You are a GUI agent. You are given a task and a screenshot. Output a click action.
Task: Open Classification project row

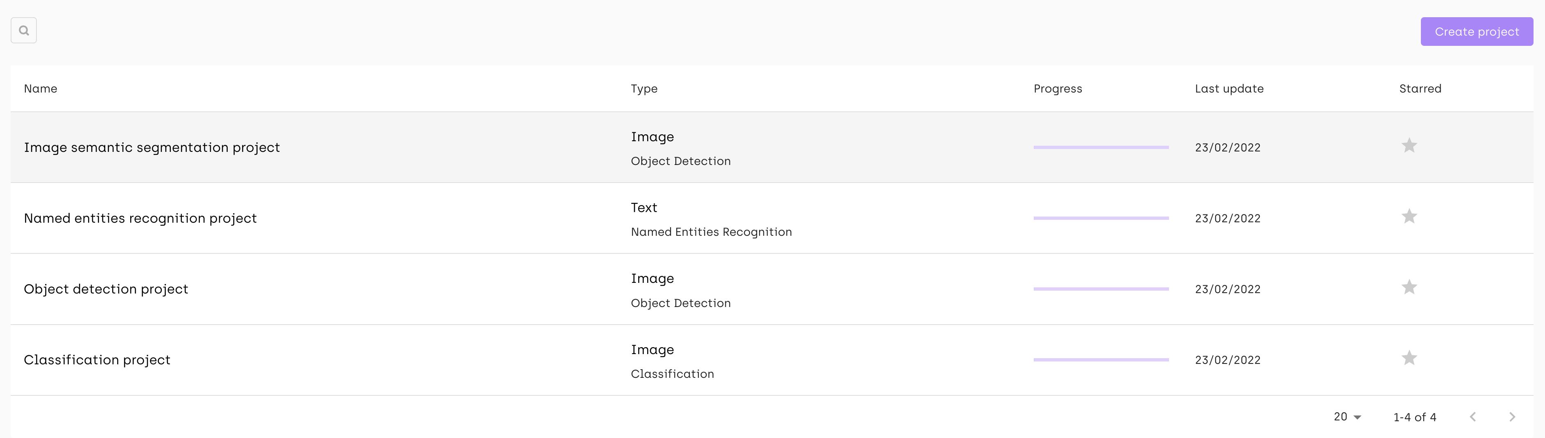97,359
